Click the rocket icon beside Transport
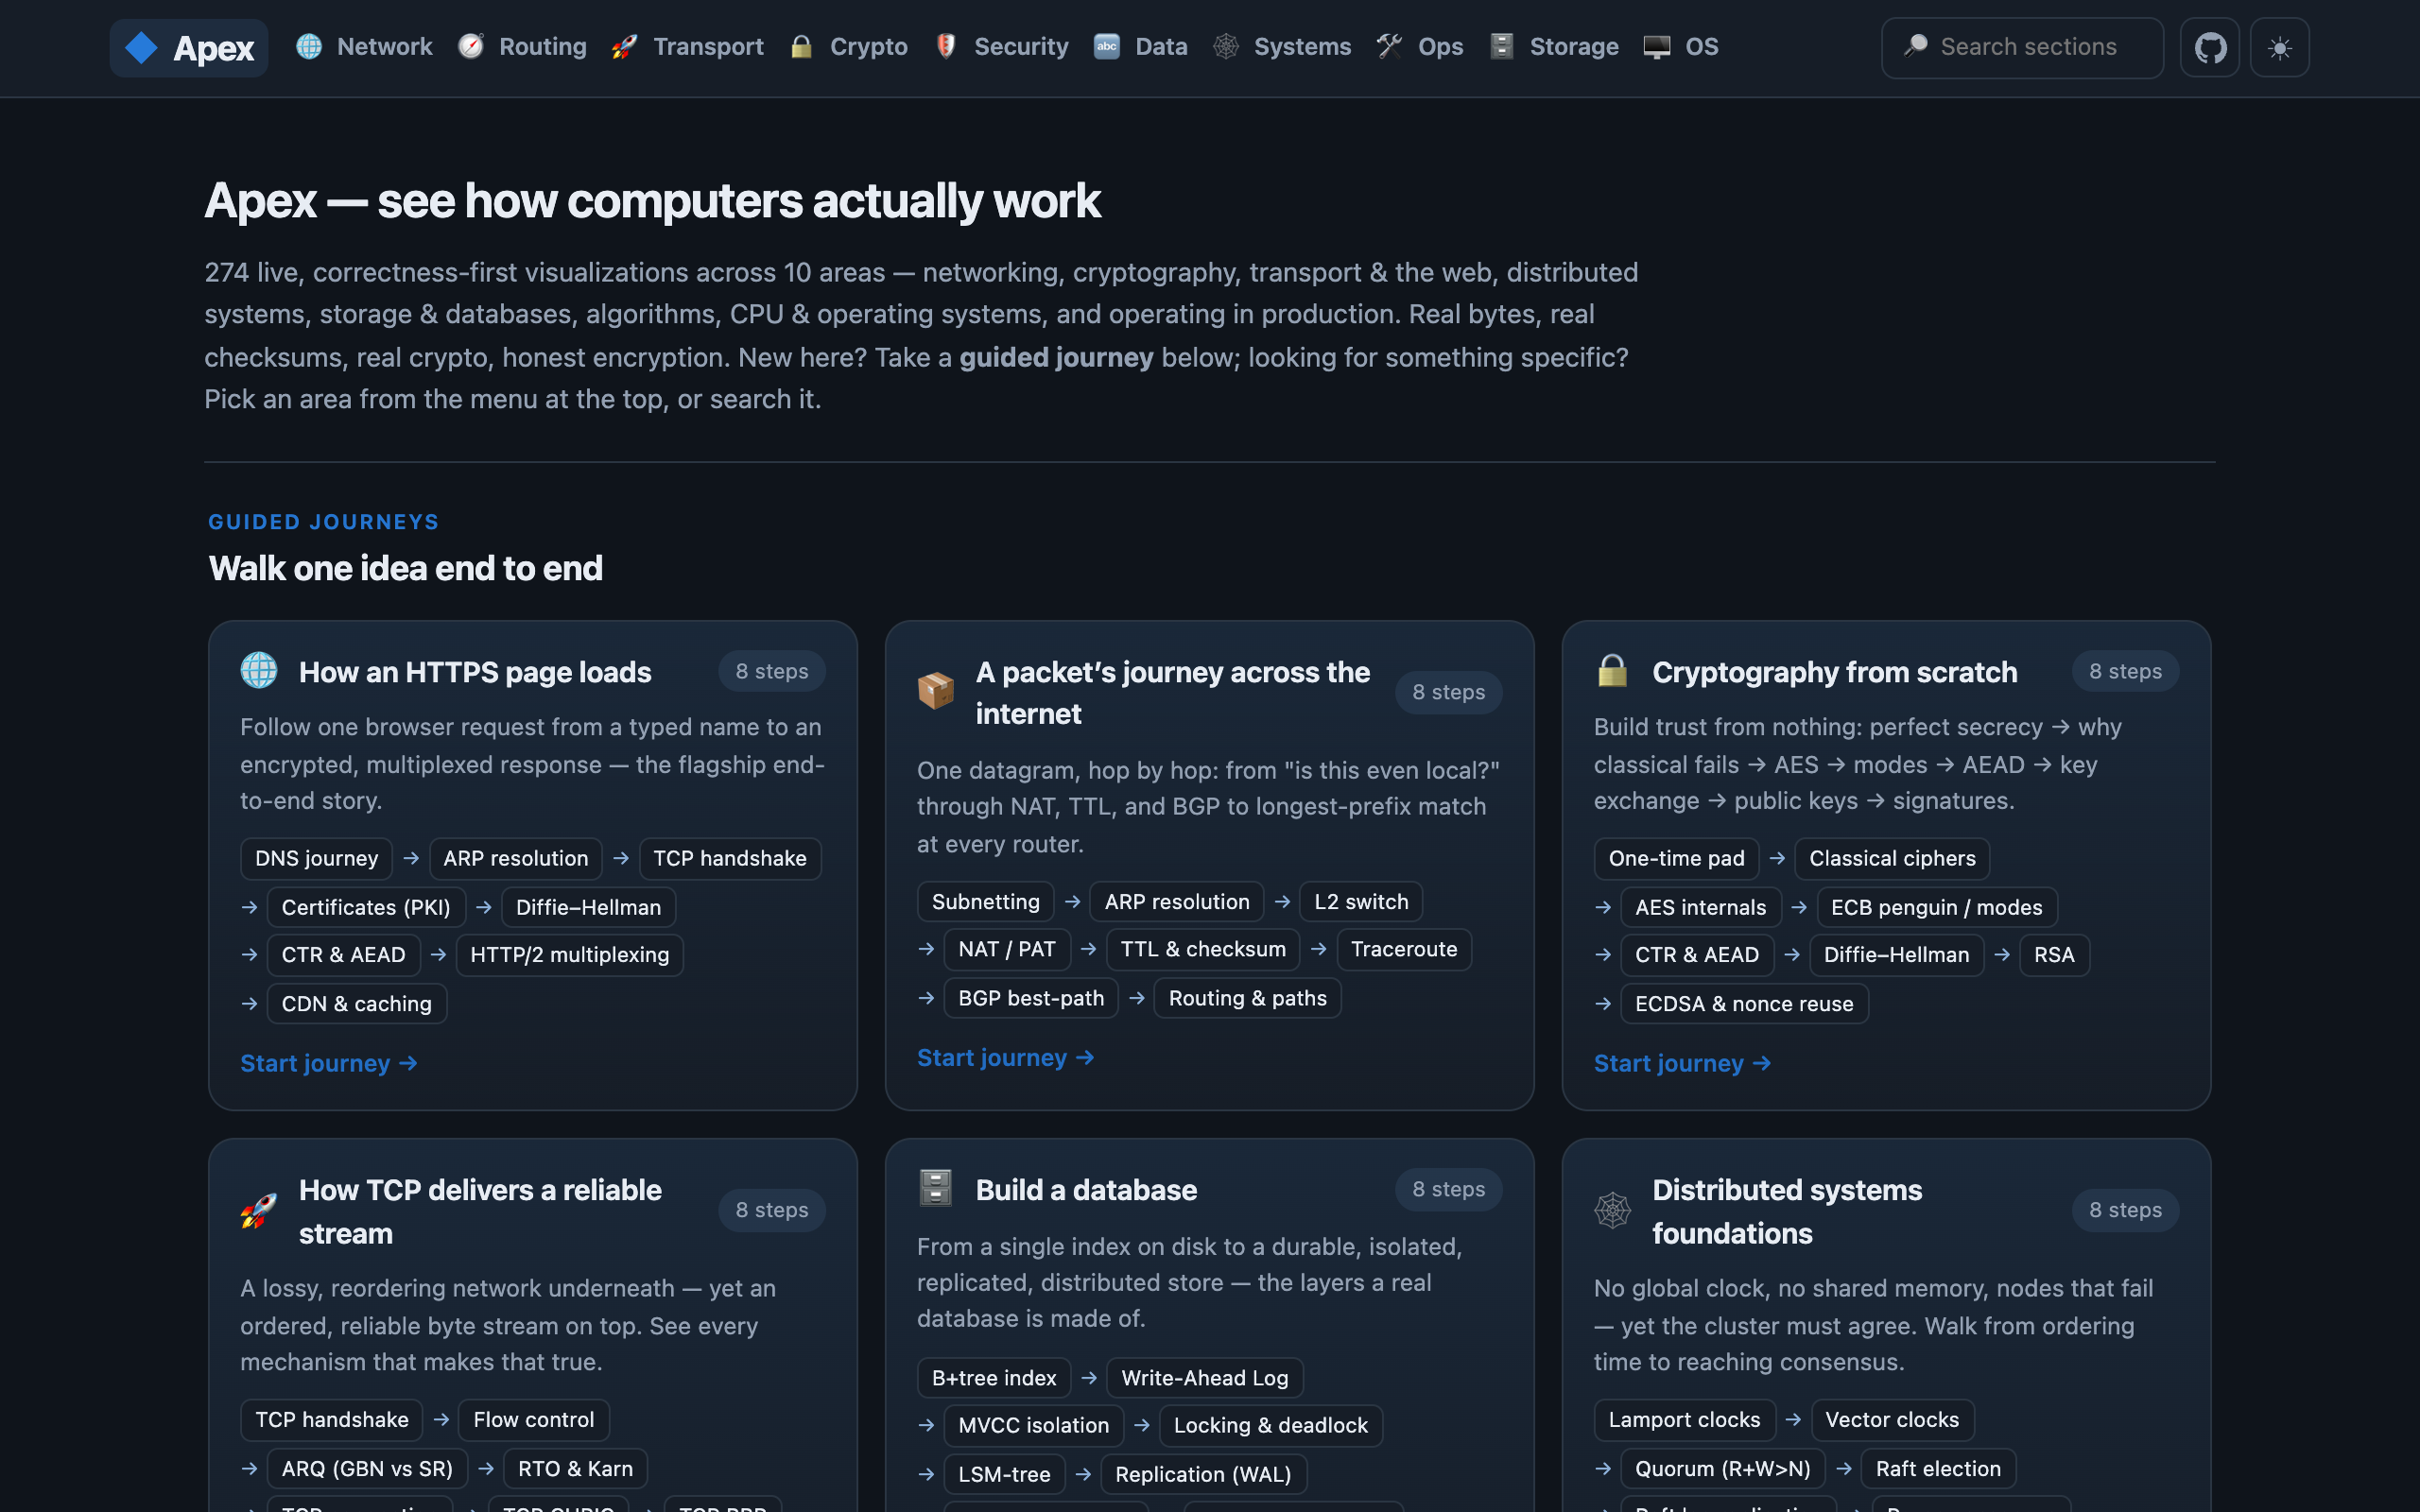The image size is (2420, 1512). pyautogui.click(x=625, y=46)
